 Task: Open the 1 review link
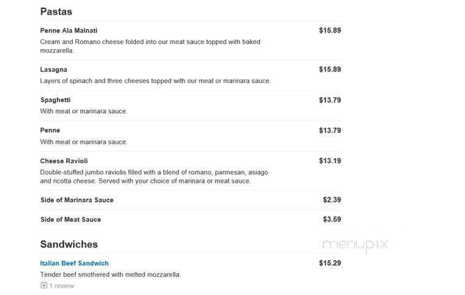coord(61,286)
